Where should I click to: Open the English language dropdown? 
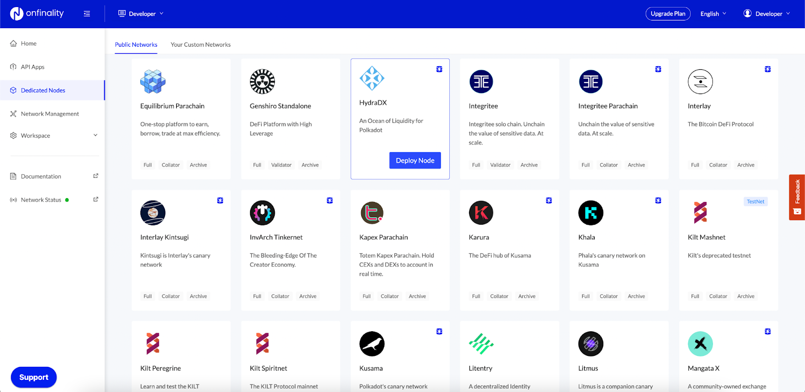point(713,14)
